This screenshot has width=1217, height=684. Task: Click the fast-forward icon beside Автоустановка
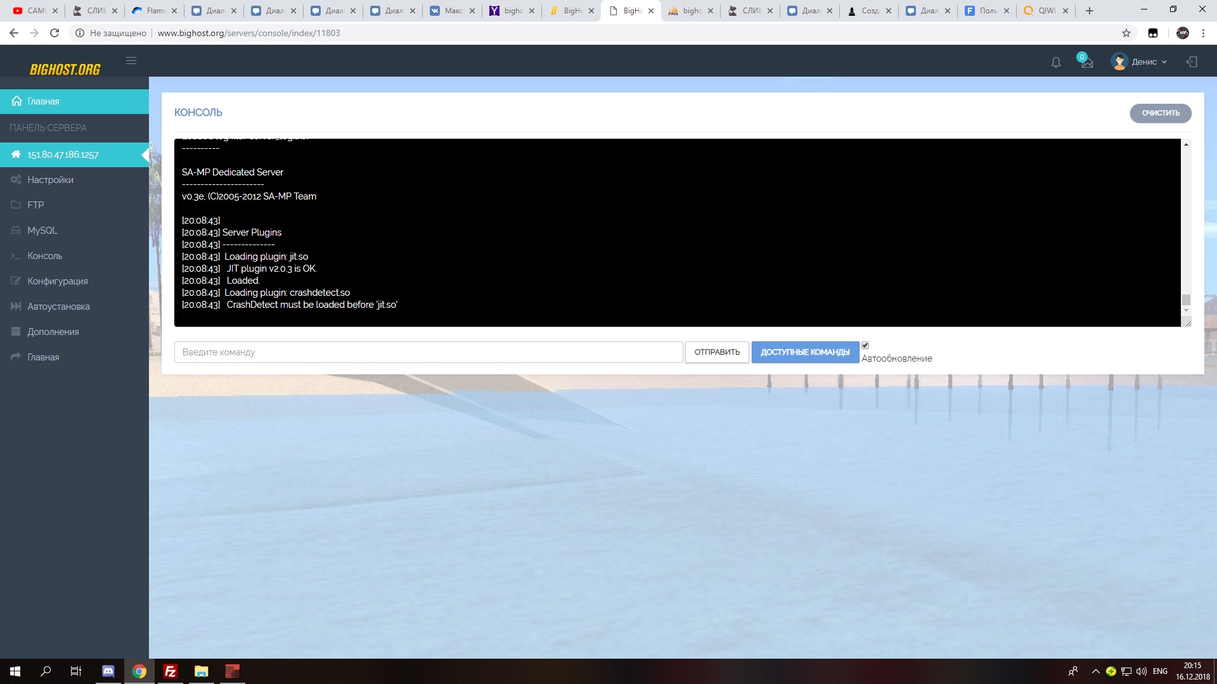pos(16,307)
